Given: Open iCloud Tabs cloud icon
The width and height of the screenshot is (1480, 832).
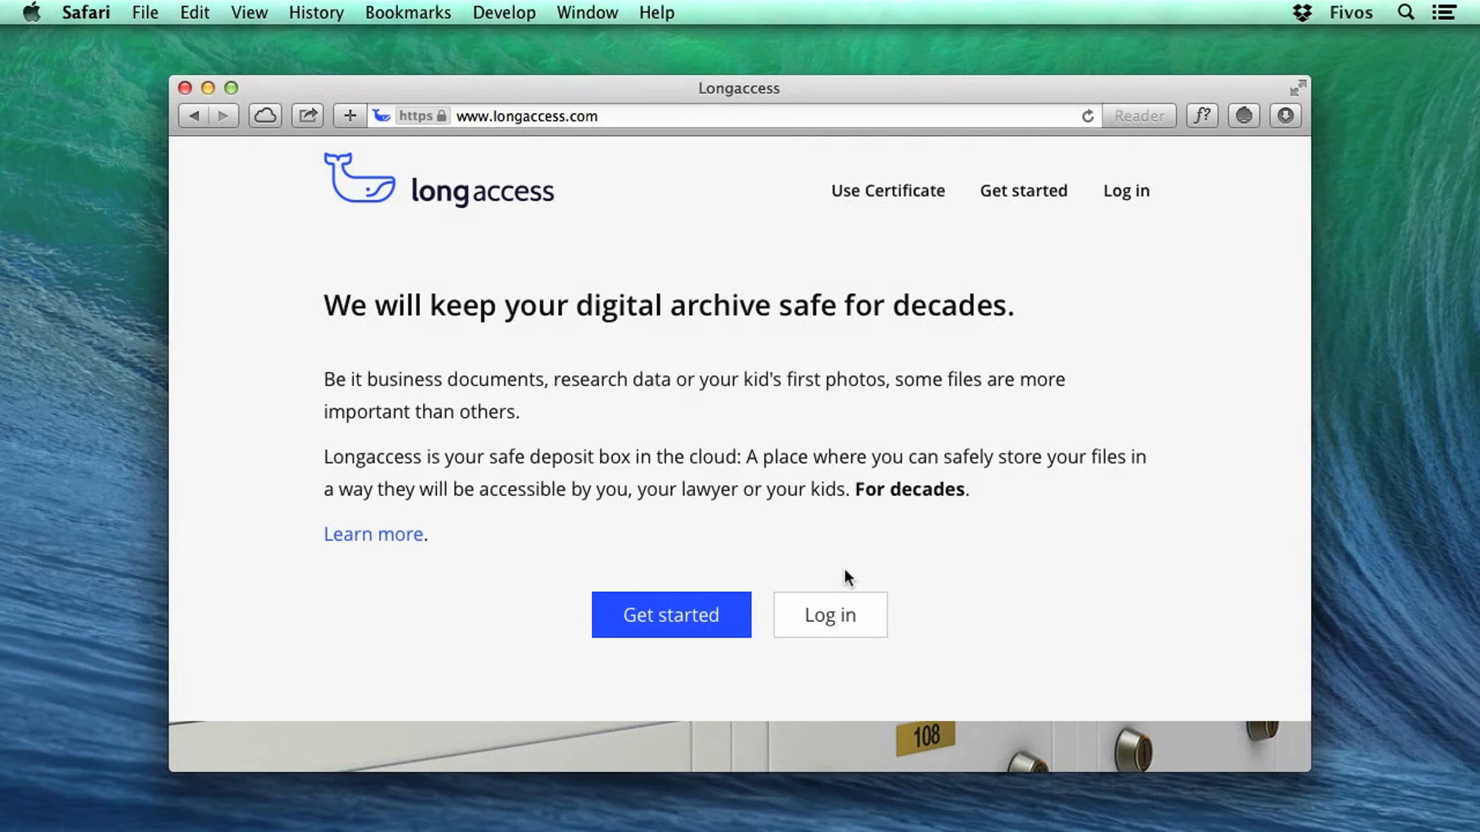Looking at the screenshot, I should 265,116.
